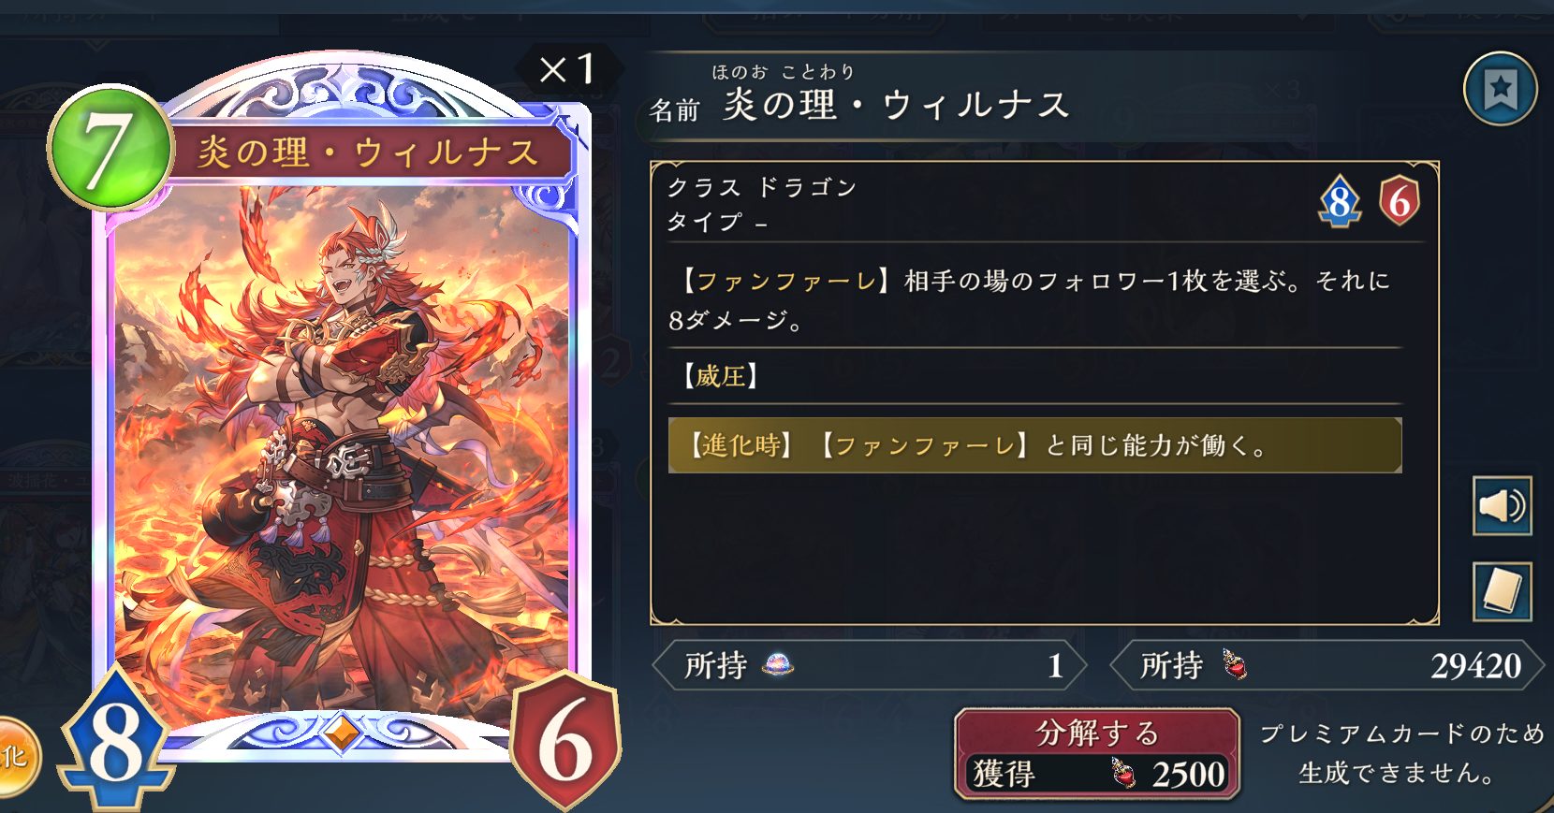Screen dimensions: 1554x813
Task: Click the green cost 7 orb
Action: (110, 146)
